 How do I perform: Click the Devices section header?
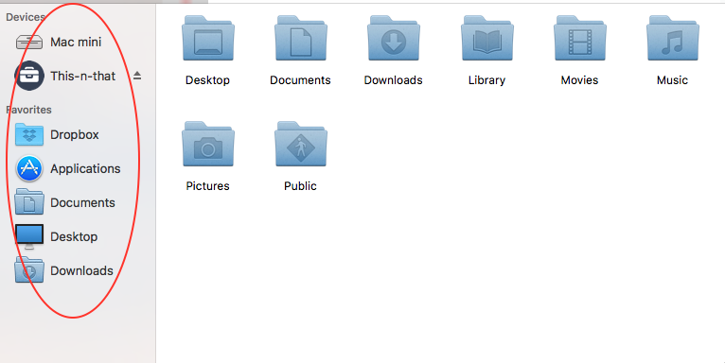26,17
